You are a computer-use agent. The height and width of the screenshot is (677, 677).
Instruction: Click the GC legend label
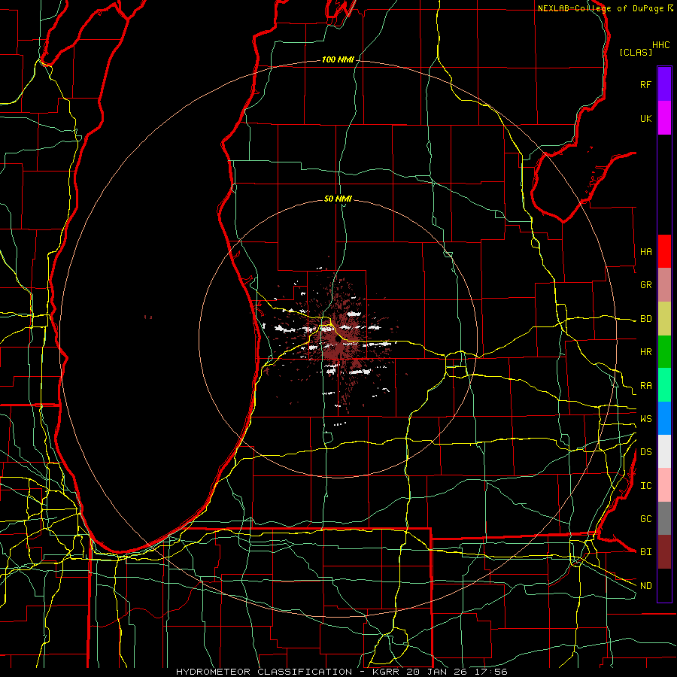click(x=645, y=519)
